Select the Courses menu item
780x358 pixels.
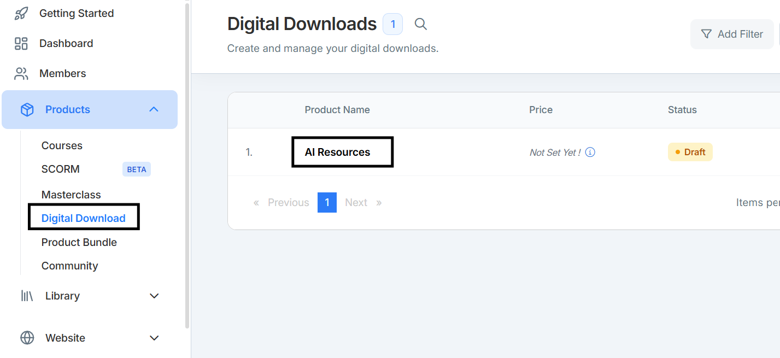coord(62,145)
